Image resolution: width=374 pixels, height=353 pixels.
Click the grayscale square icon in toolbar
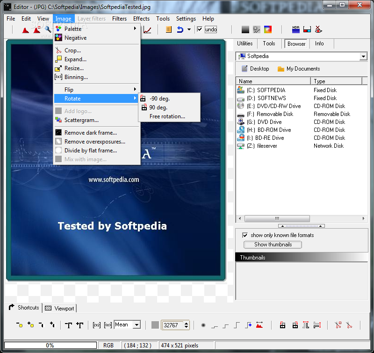pyautogui.click(x=245, y=29)
